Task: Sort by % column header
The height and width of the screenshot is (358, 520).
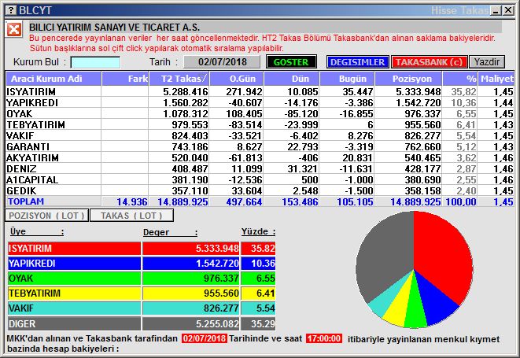Action: [x=460, y=79]
